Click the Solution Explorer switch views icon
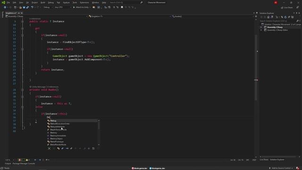Image resolution: width=302 pixels, height=170 pixels. click(x=272, y=17)
